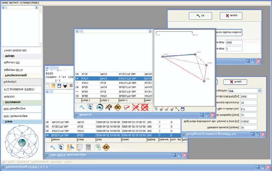Image resolution: width=272 pixels, height=171 pixels.
Task: Click the green refresh document icon in Pliki RINEX toolbar
Action: click(97, 147)
